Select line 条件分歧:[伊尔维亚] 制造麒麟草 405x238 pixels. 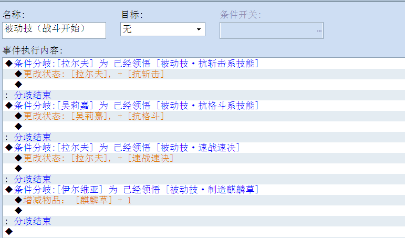click(204, 190)
